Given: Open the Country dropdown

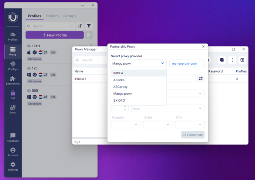Looking at the screenshot, I should tap(126, 125).
